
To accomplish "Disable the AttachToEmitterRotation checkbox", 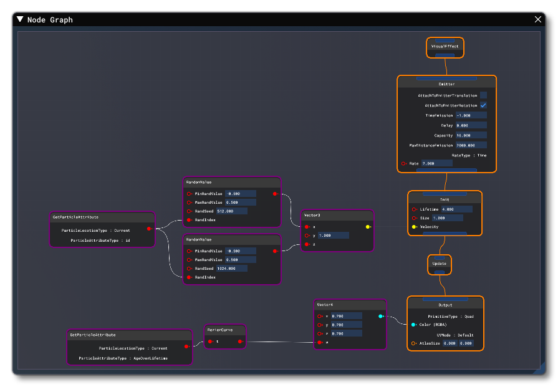I will coord(484,105).
